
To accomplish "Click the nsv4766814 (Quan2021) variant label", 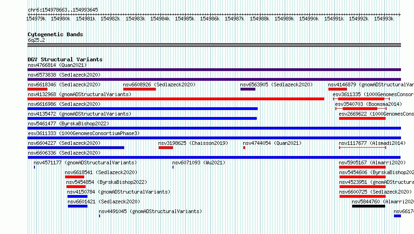I will pos(57,65).
